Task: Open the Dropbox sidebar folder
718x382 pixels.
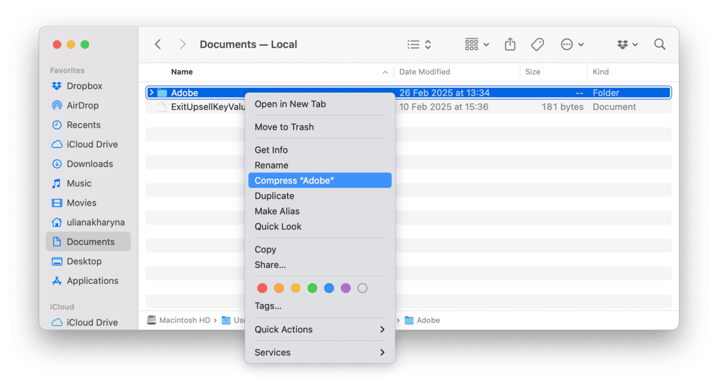Action: [84, 86]
